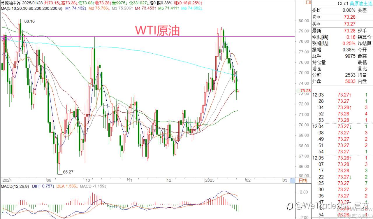Click the 增仓 label in quote panel
Screen dimensions: 373x219
317,69
